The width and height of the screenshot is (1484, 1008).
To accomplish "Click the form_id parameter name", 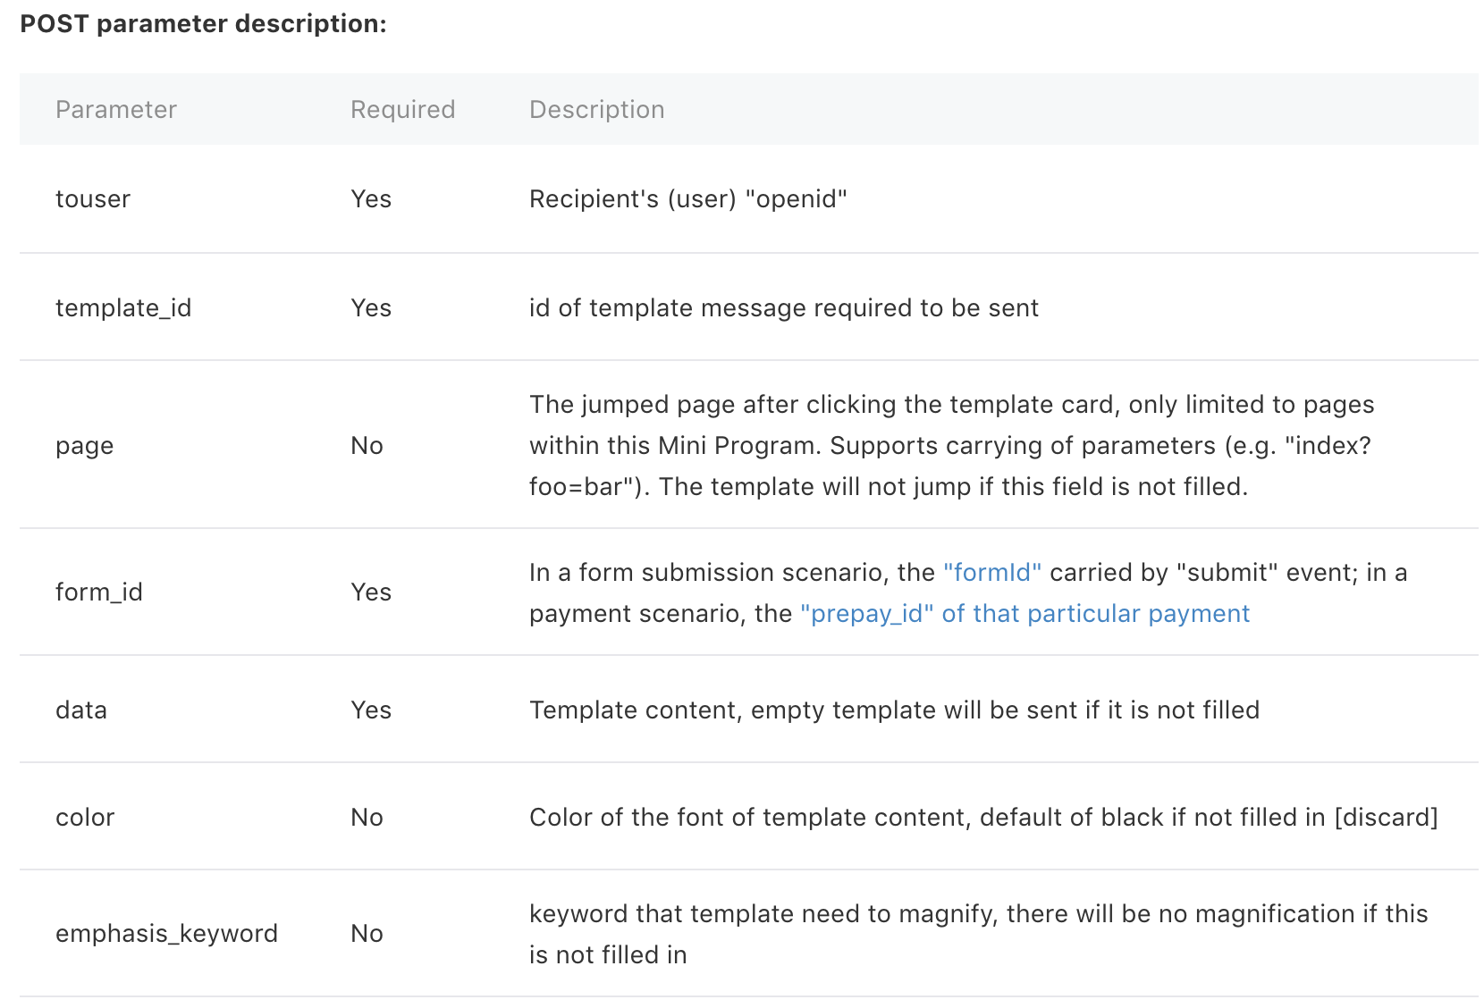I will (x=98, y=592).
